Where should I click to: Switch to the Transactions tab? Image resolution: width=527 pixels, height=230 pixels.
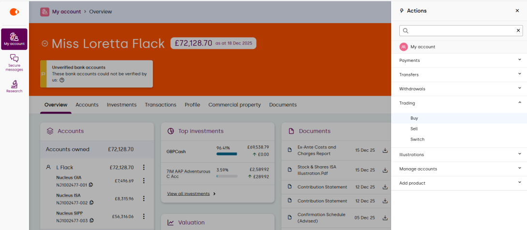coord(161,105)
